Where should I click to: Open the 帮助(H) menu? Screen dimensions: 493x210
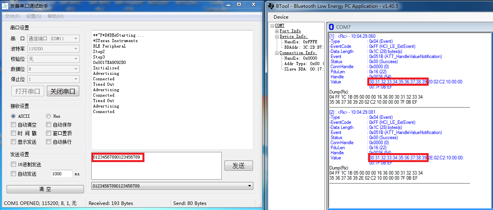coord(55,16)
